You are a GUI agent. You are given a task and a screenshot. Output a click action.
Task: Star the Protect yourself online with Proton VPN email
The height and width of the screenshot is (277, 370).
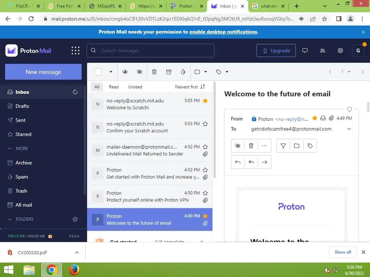tap(205, 193)
